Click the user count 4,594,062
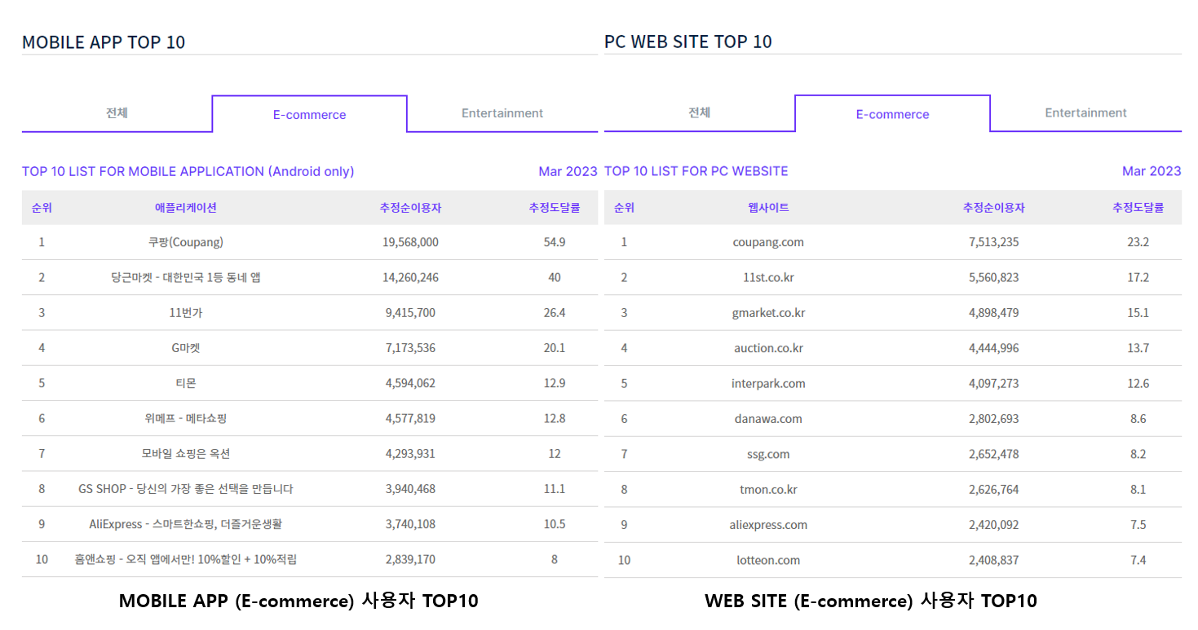Viewport: 1198px width, 630px height. coord(410,383)
